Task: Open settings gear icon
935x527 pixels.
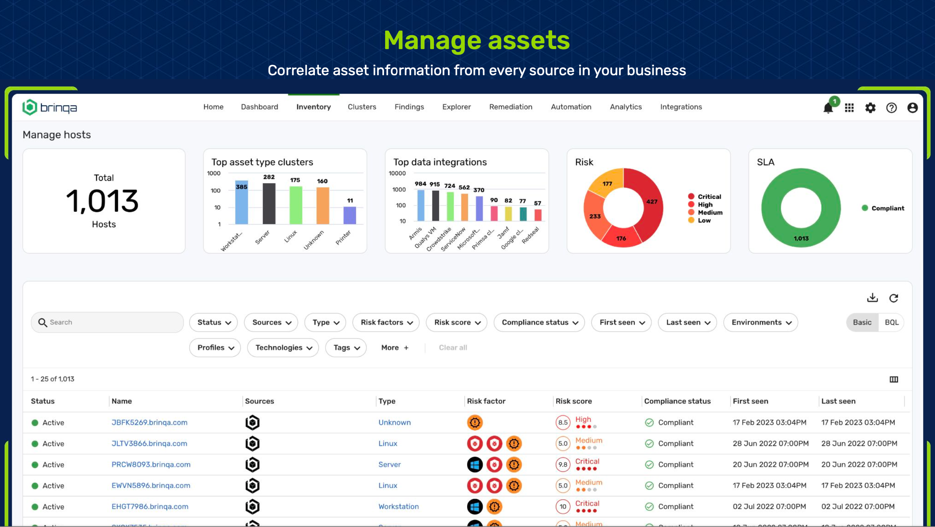Action: (x=870, y=108)
